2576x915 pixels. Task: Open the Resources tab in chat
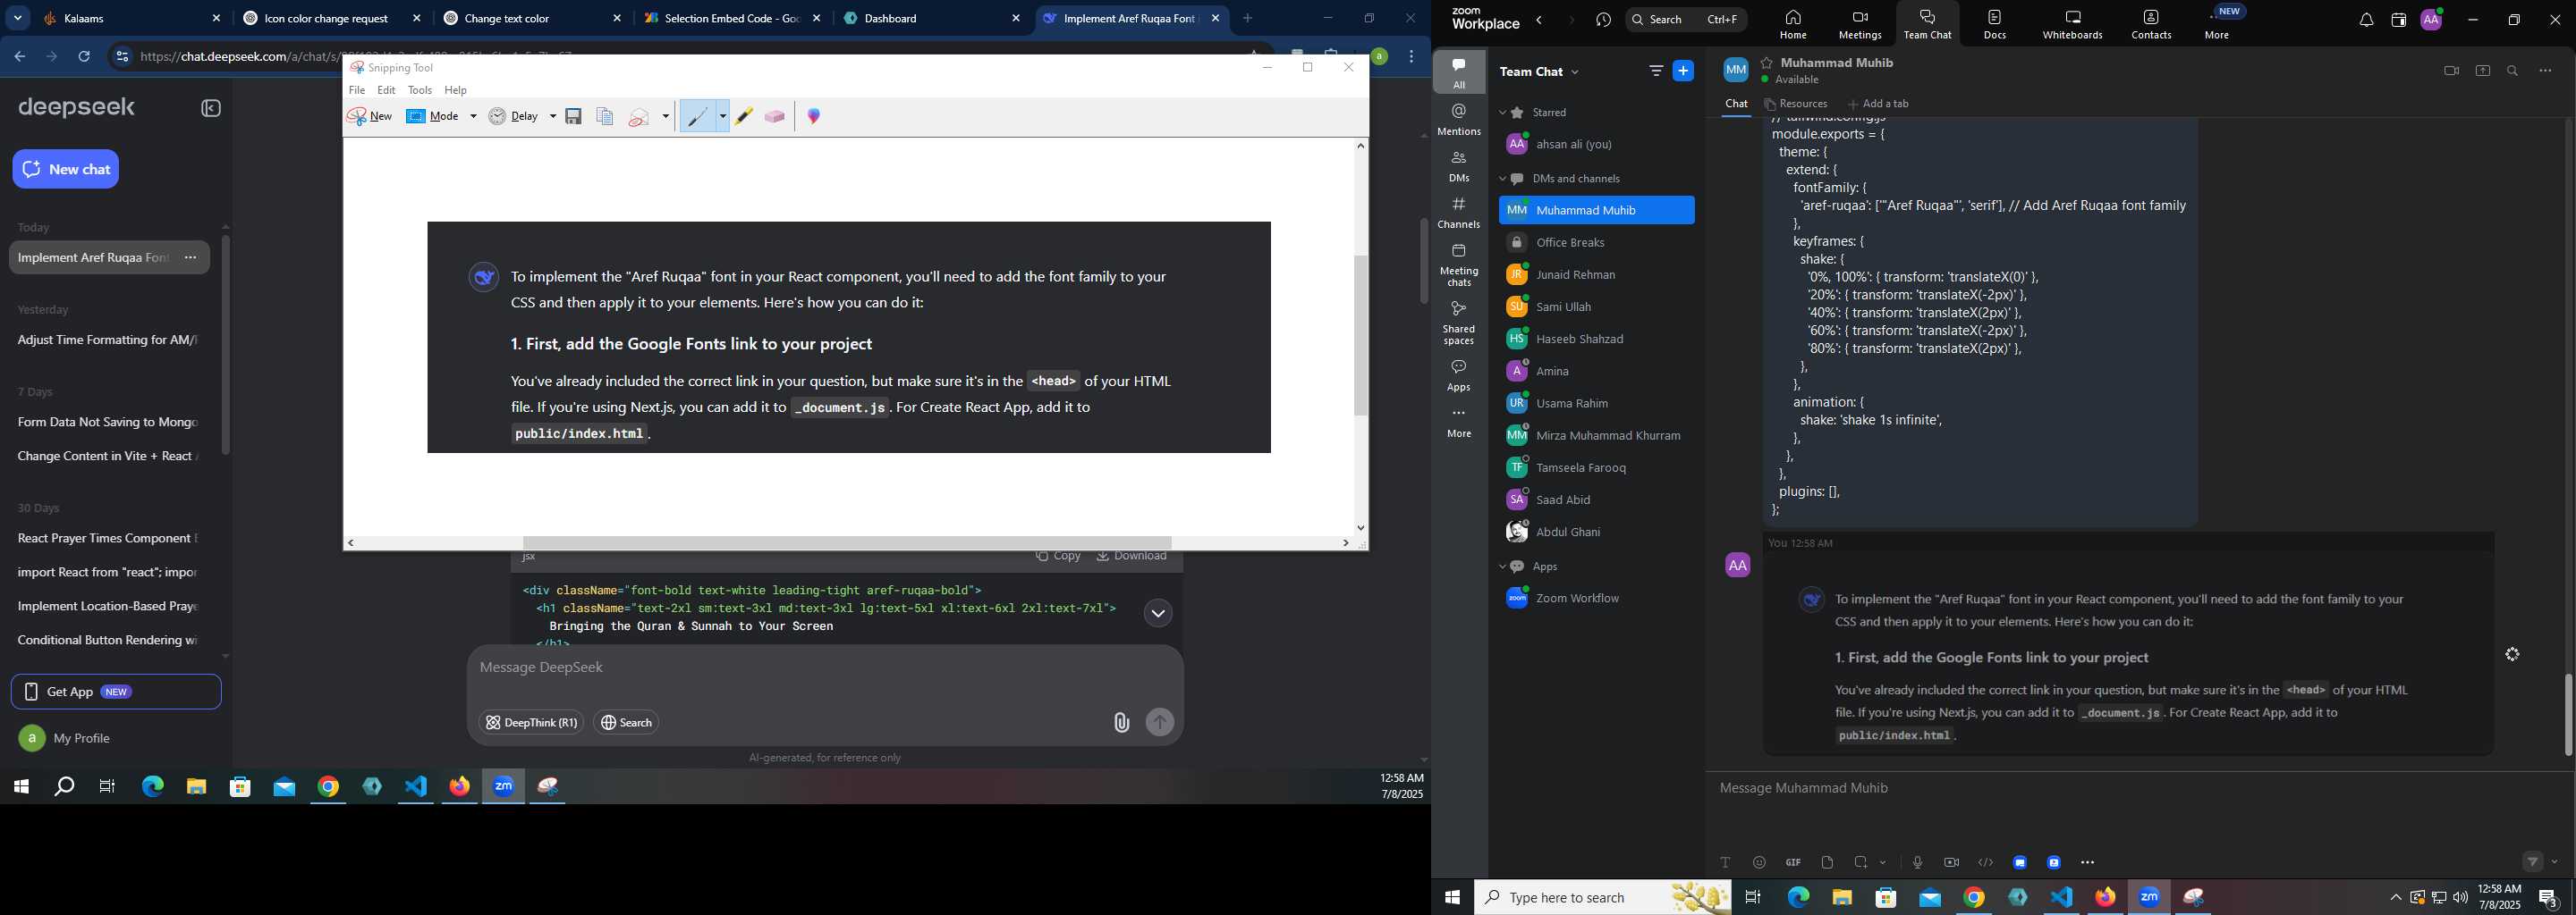coord(1796,104)
